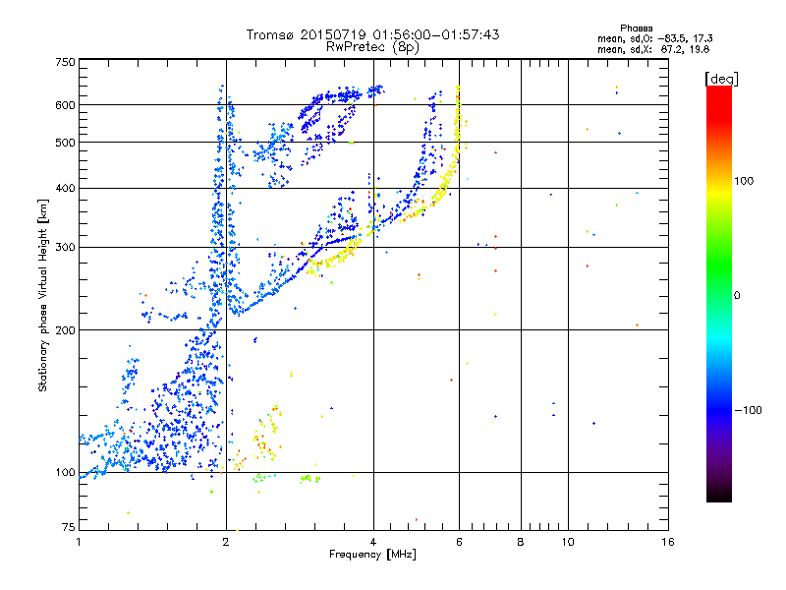
Task: Click the x-axis tick label "1"
Action: [x=79, y=542]
